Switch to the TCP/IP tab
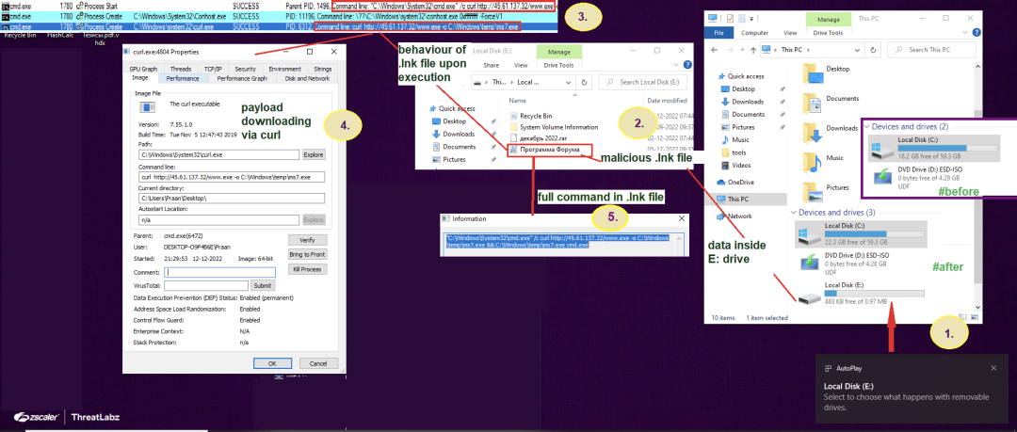Image resolution: width=1017 pixels, height=432 pixels. (213, 69)
